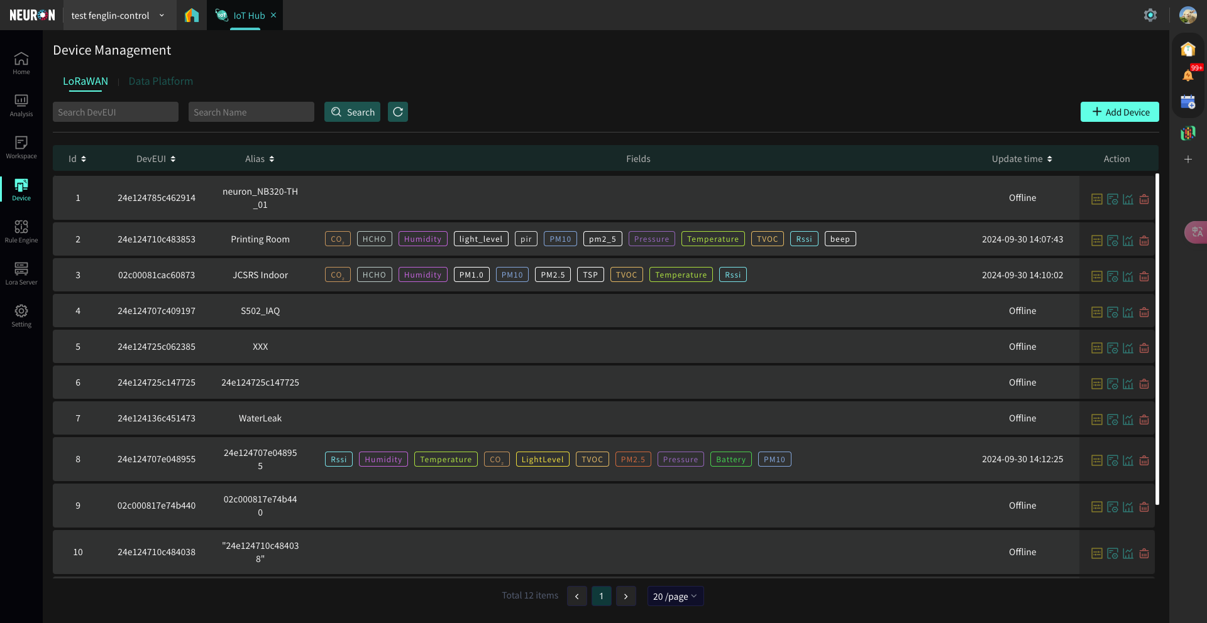
Task: Go to previous page in pagination
Action: (577, 596)
